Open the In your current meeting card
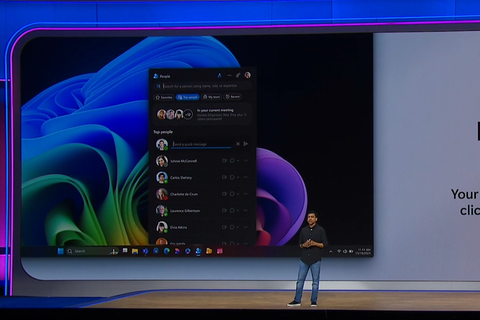This screenshot has height=320, width=480. click(x=202, y=114)
